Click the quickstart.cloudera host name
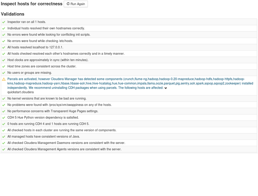This screenshot has height=196, width=258. tap(20, 92)
